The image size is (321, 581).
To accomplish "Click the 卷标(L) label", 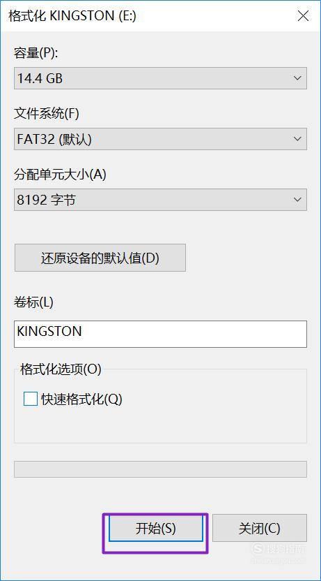I will click(x=33, y=302).
